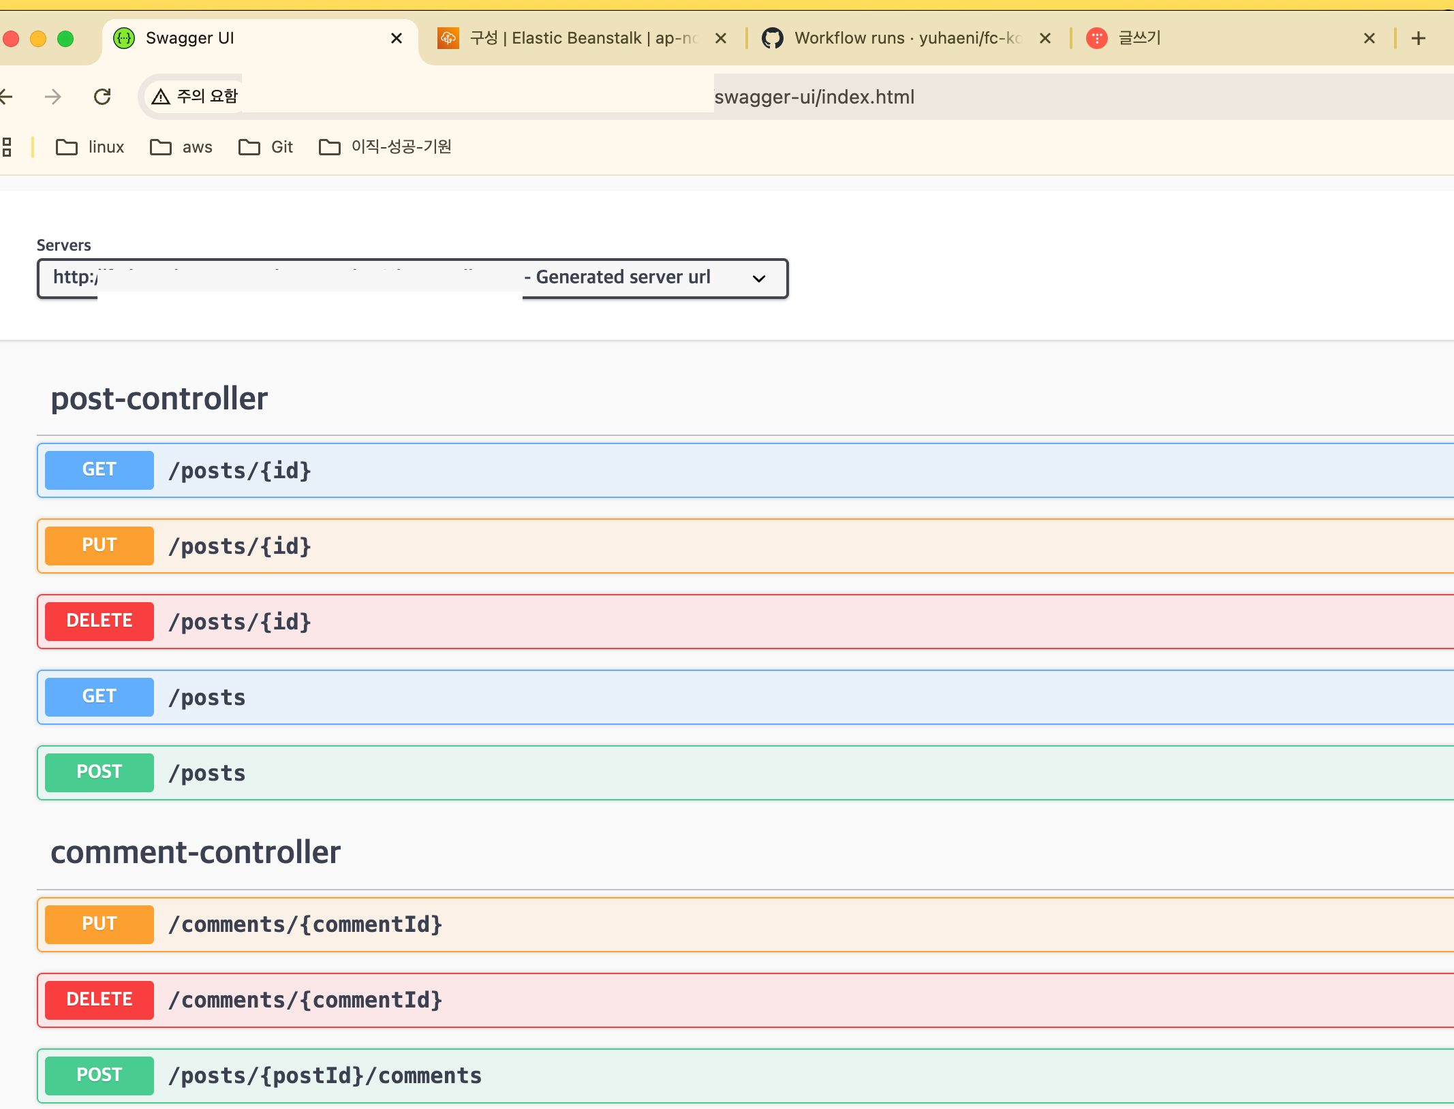The image size is (1454, 1109).
Task: Click the security warning triangle icon
Action: (x=161, y=97)
